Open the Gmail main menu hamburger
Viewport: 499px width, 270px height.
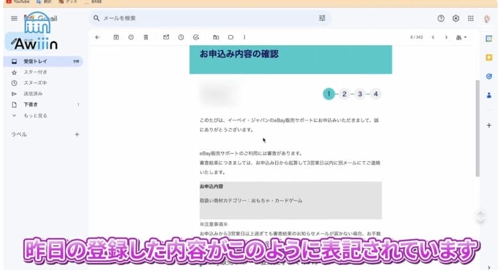14,19
